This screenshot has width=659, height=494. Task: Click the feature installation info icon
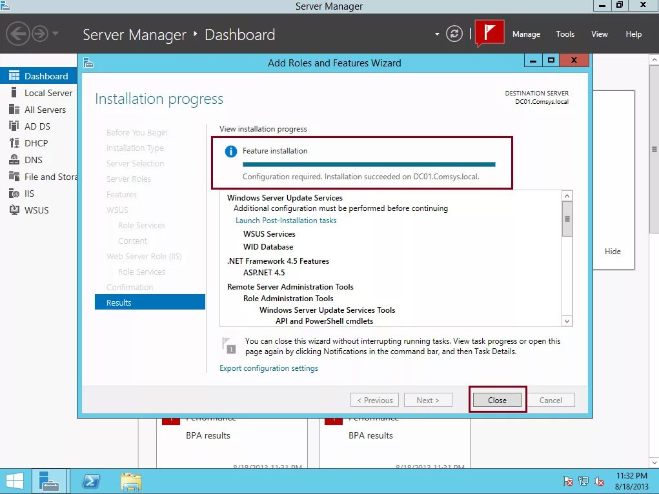(x=230, y=151)
